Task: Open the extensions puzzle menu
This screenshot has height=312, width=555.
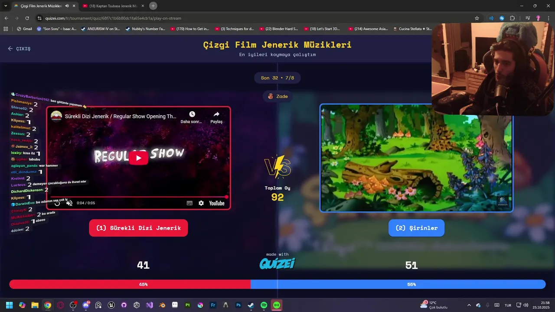Action: click(x=512, y=18)
